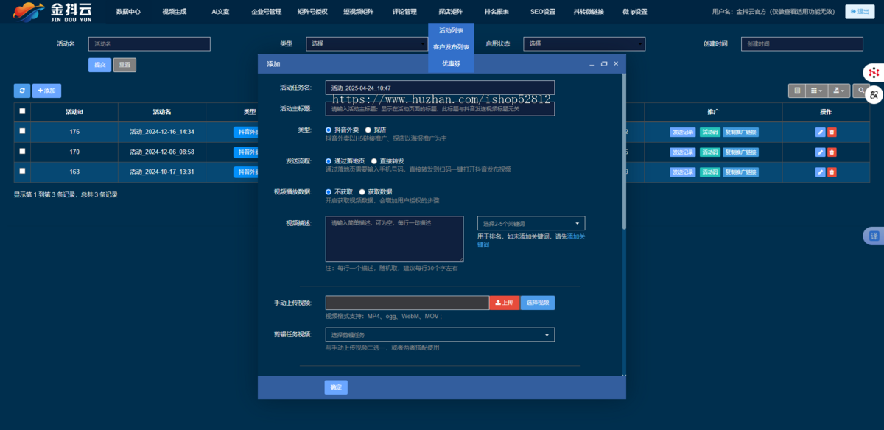
Task: Click 发送记录 for activity 176
Action: click(683, 133)
